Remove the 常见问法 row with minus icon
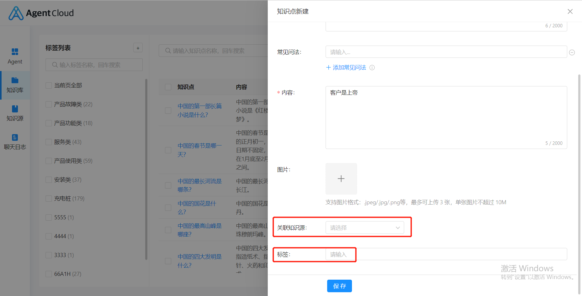 pyautogui.click(x=572, y=52)
